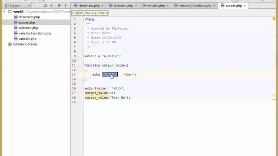Image resolution: width=278 pixels, height=156 pixels.
Task: Click the PHP file icon beside variable_functions.php in tree
Action: pos(16,33)
